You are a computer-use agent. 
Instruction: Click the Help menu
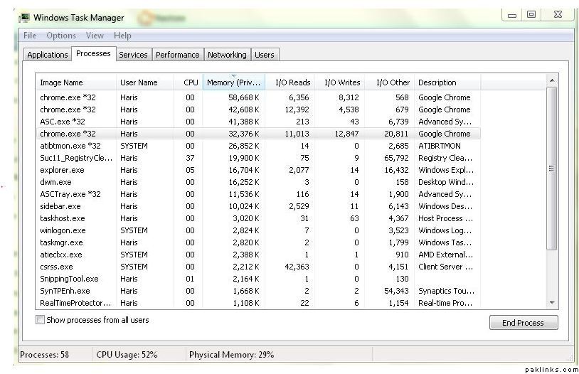[x=122, y=36]
